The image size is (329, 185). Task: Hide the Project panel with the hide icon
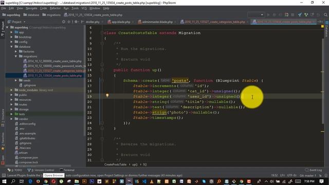[x=82, y=22]
